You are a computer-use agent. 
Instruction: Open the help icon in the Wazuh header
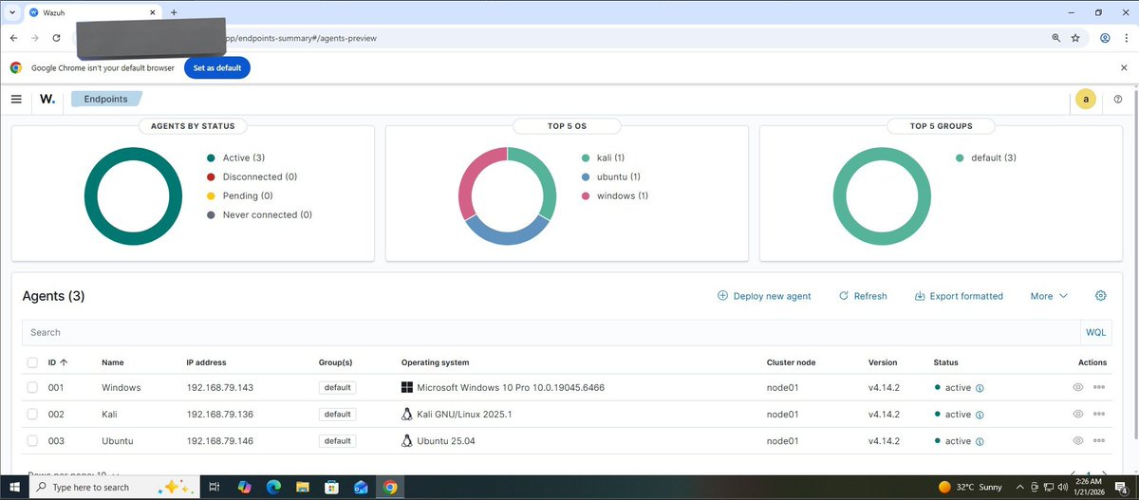click(1117, 99)
